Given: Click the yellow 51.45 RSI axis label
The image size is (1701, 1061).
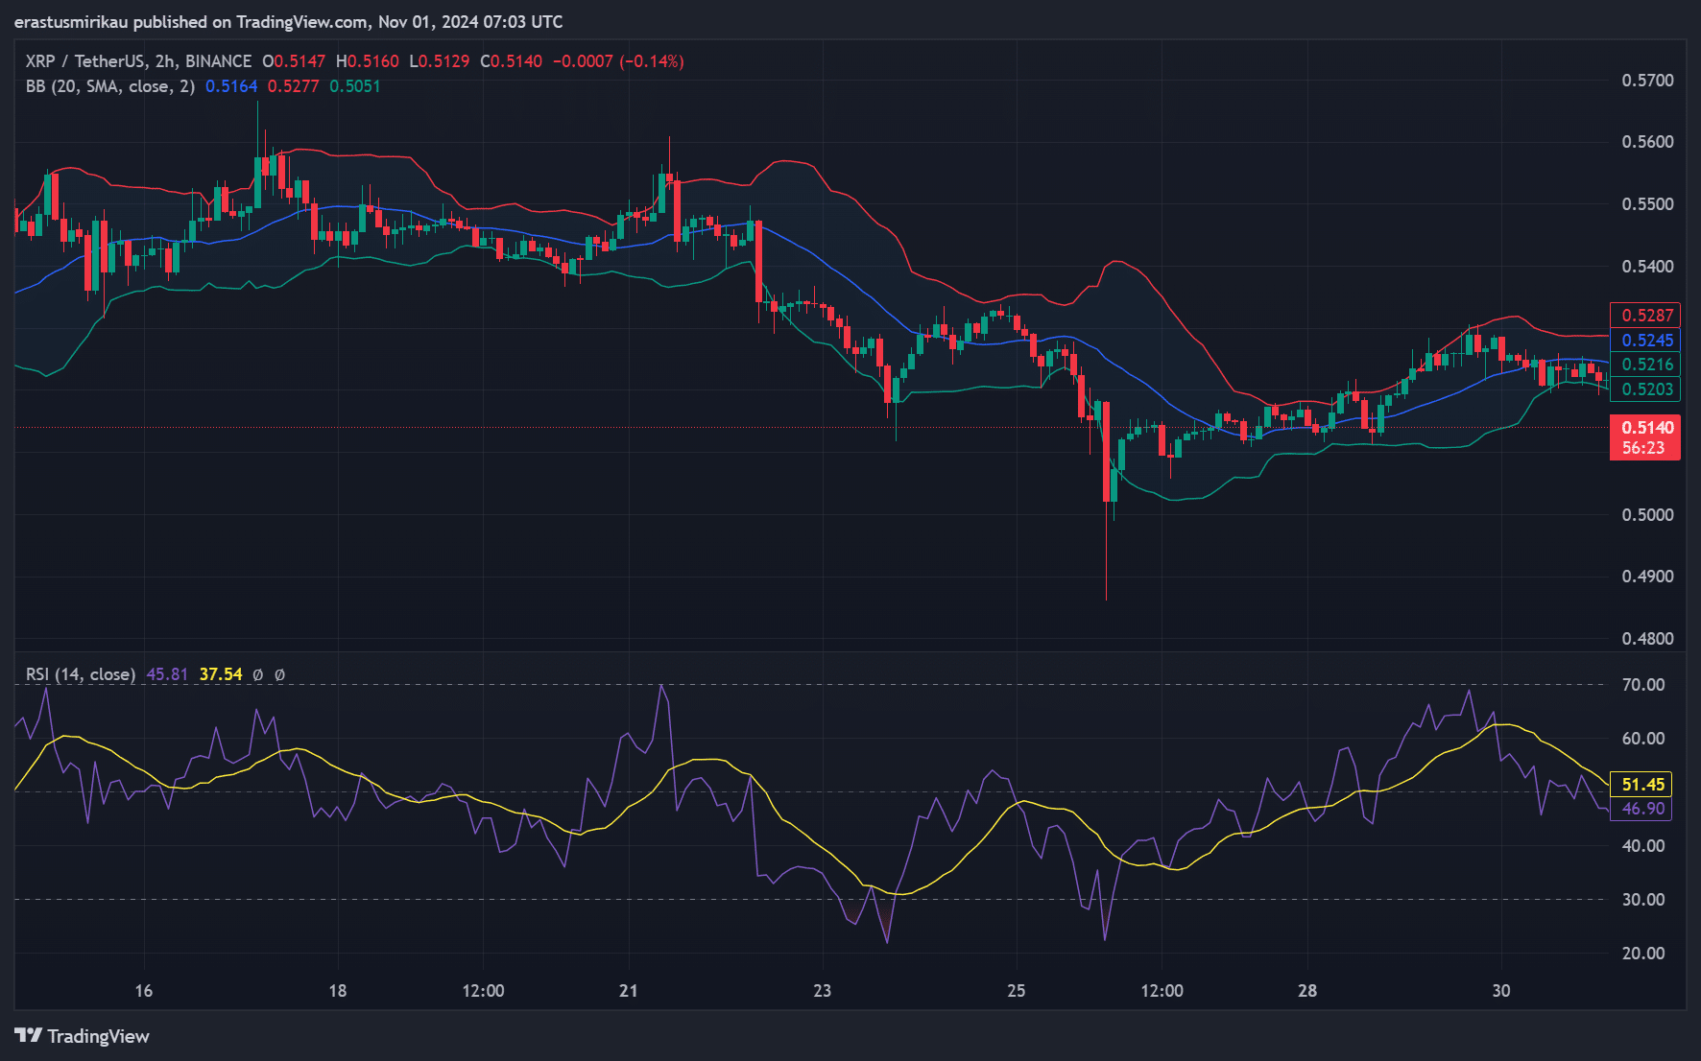Looking at the screenshot, I should click(x=1641, y=785).
